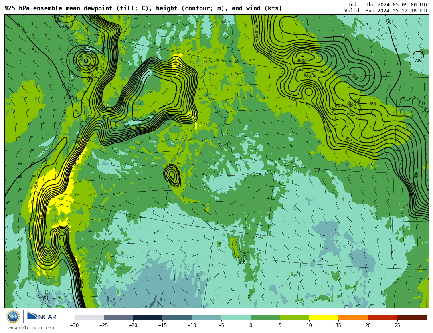Pick the slate gray -25 to -20 colorbar segment
This screenshot has width=433, height=333.
point(118,317)
